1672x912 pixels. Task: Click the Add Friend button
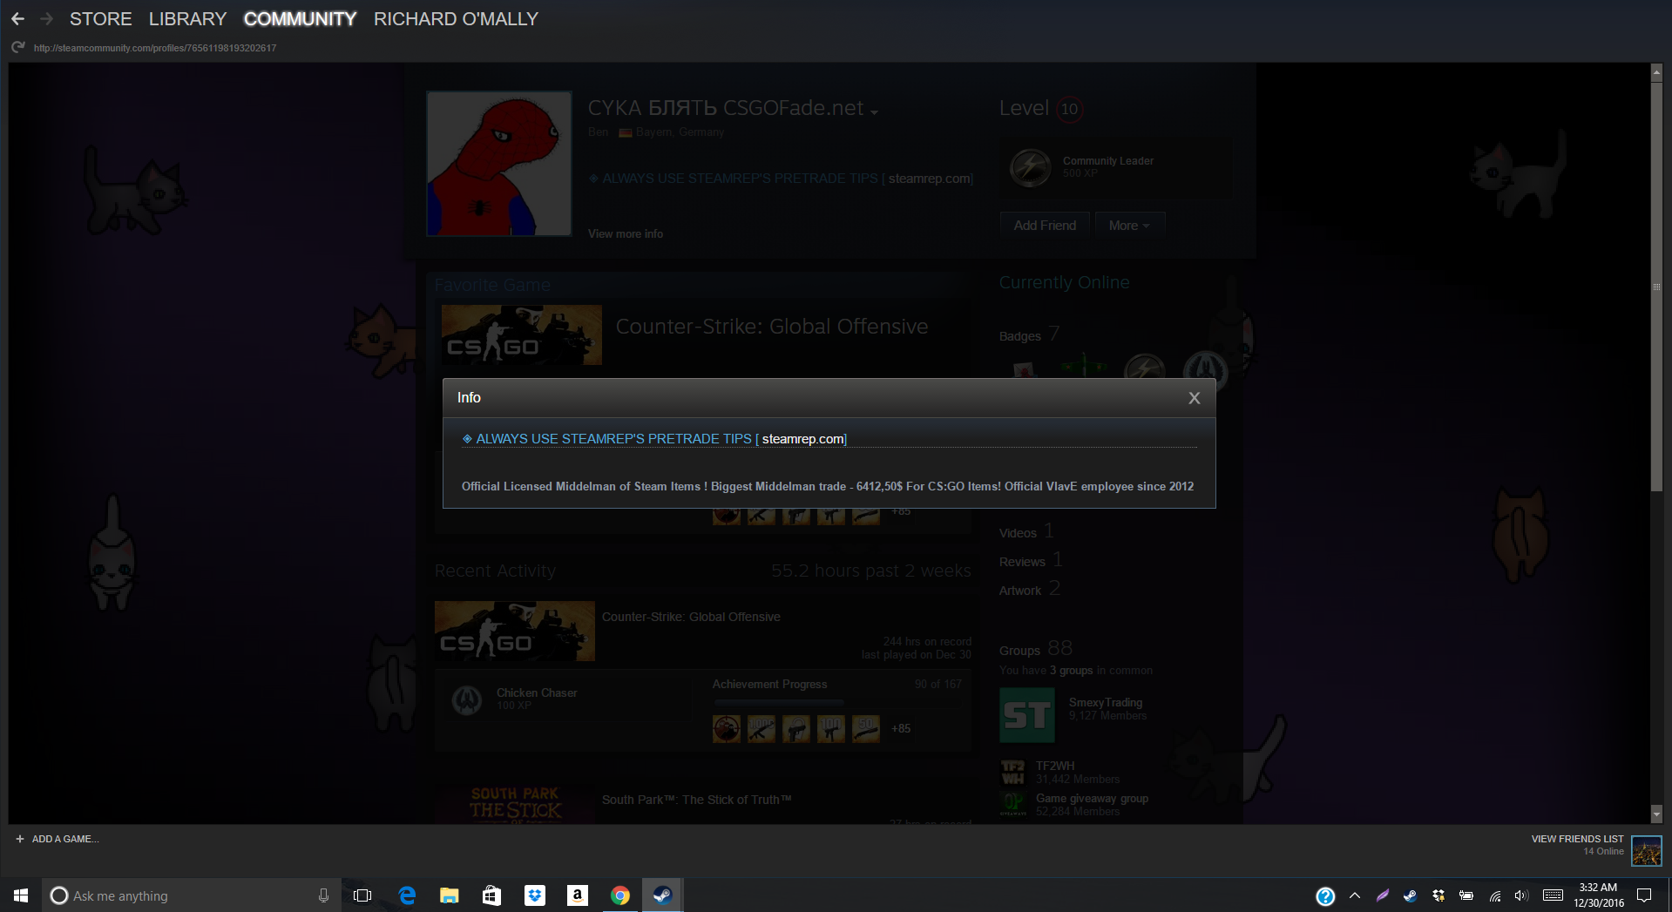(x=1045, y=226)
